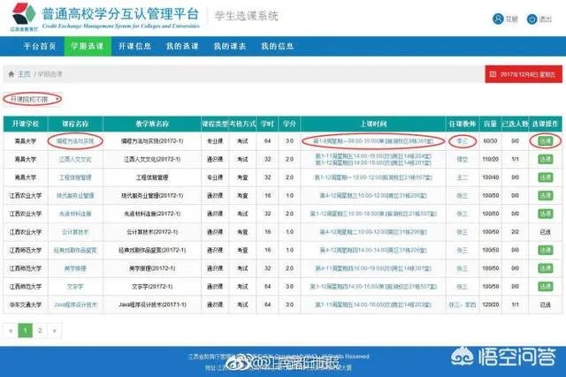566x377 pixels.
Task: Click the 选课操作 column header
Action: 545,124
